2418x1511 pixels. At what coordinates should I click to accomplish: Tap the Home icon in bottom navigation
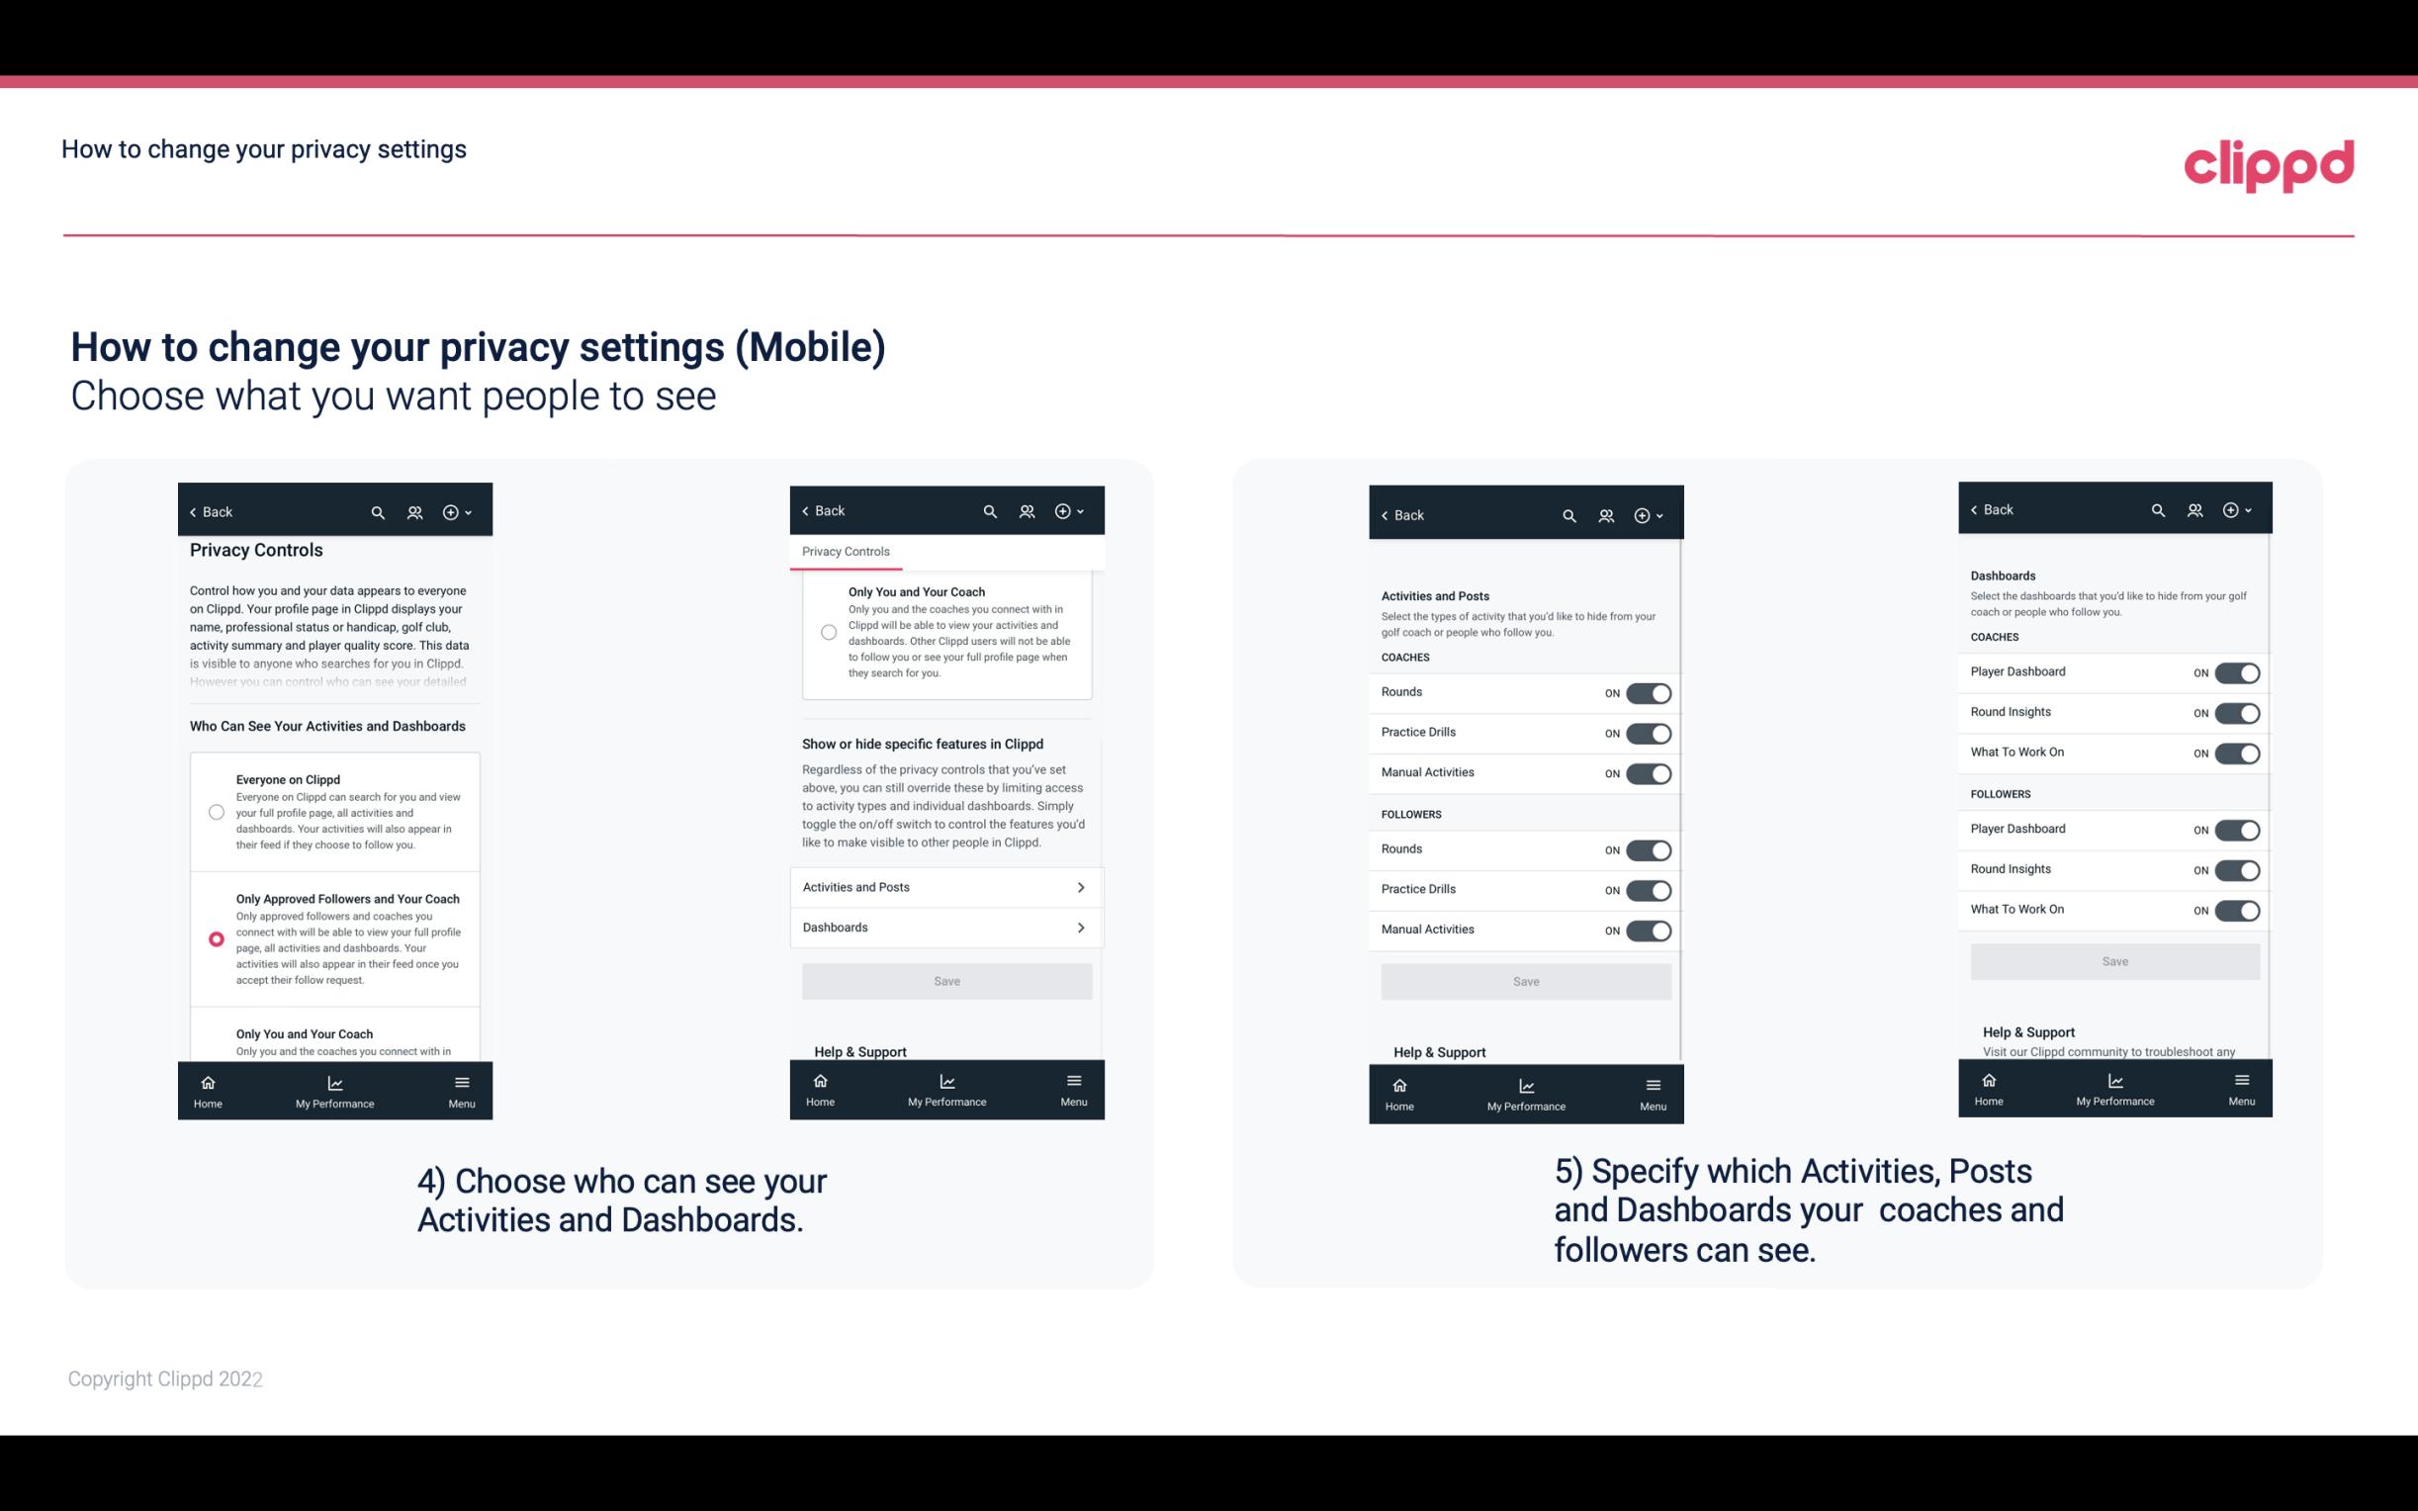point(209,1081)
